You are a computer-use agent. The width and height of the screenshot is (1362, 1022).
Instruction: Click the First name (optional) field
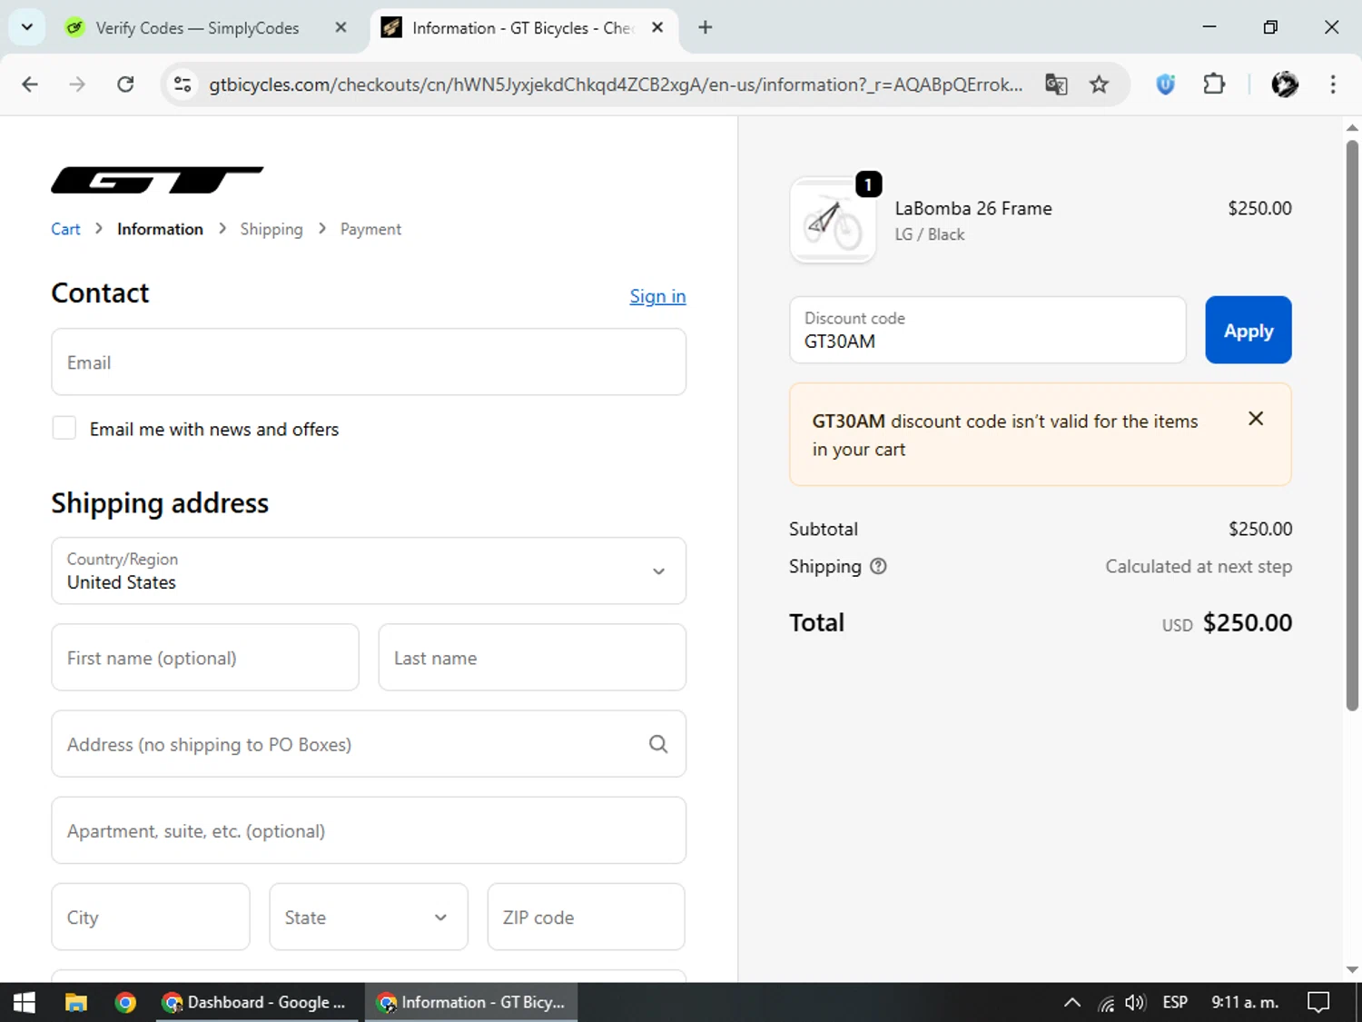(205, 657)
